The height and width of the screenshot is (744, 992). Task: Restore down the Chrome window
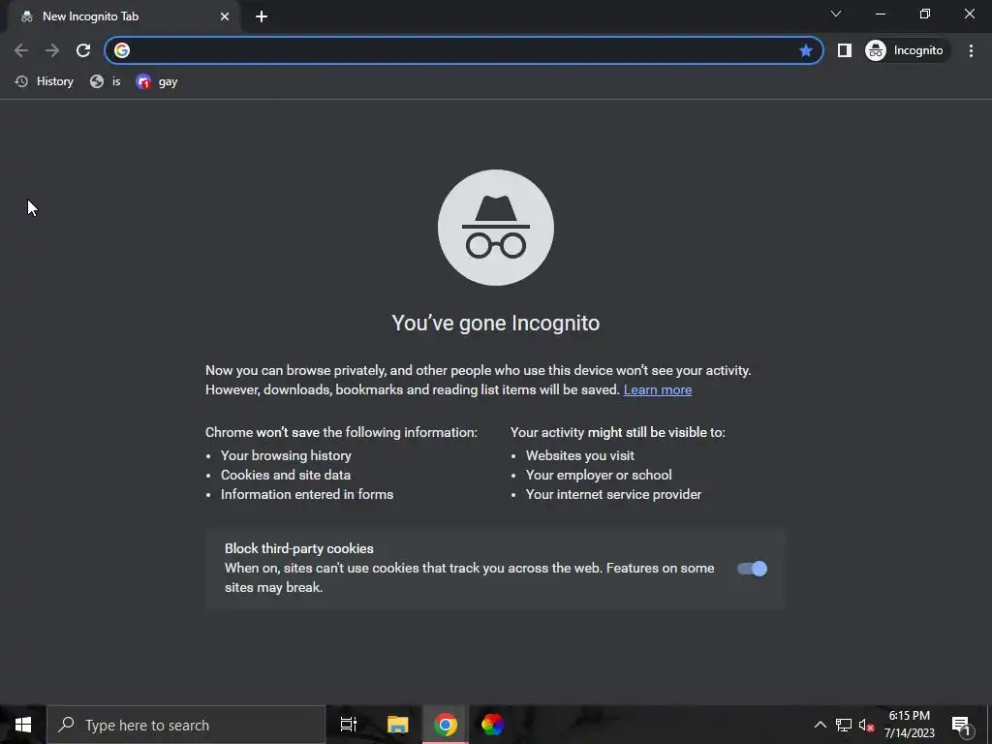[925, 14]
